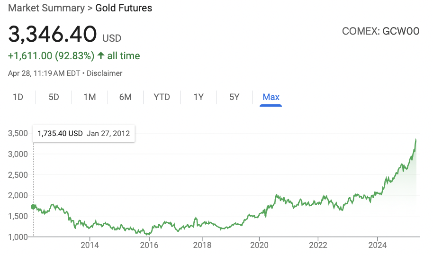Image resolution: width=433 pixels, height=256 pixels.
Task: Click the chart tooltip showing 1,735.40 USD
Action: point(84,134)
